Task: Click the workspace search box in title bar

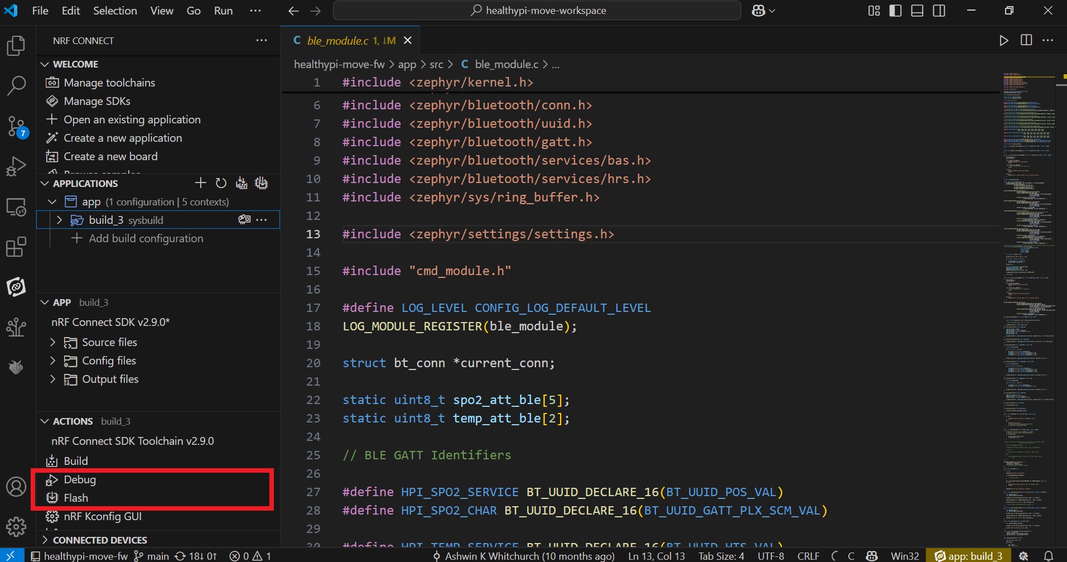Action: click(537, 11)
